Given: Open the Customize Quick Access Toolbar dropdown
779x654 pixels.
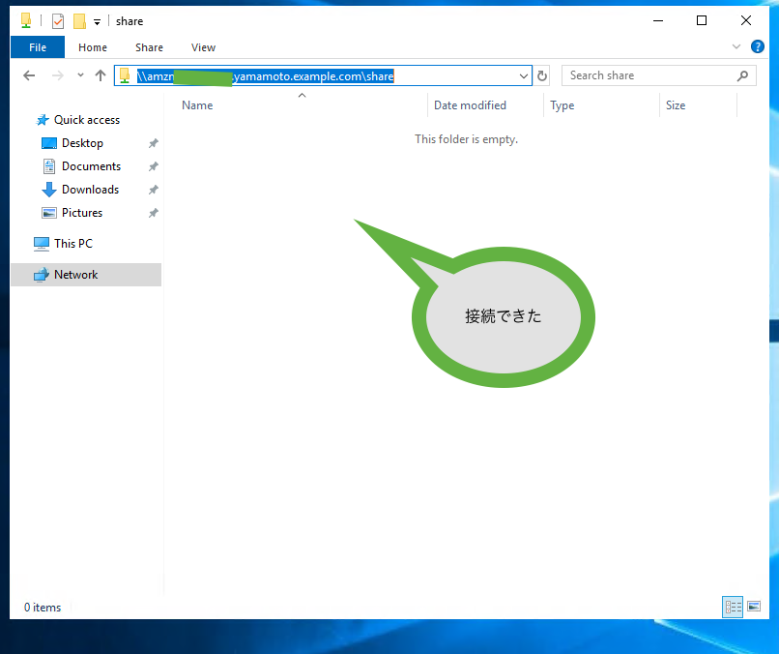Looking at the screenshot, I should [x=97, y=21].
